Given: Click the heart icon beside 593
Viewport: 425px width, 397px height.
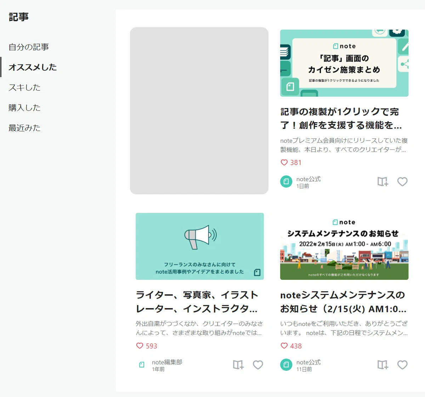Looking at the screenshot, I should coord(140,346).
